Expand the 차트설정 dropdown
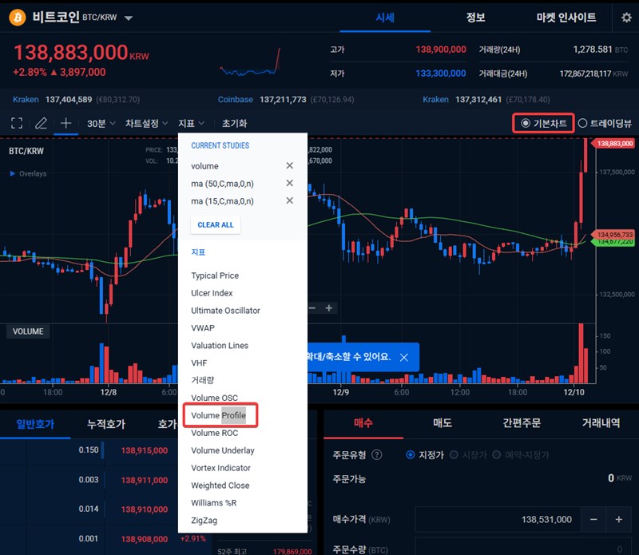 pyautogui.click(x=146, y=123)
